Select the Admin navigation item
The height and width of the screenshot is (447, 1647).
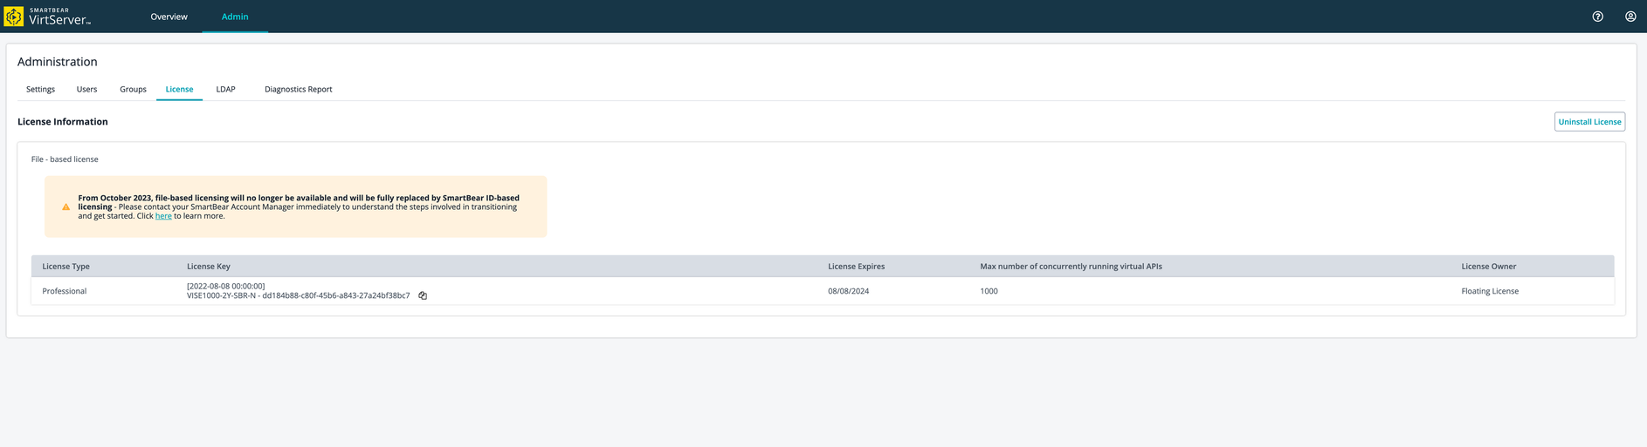[x=235, y=17]
